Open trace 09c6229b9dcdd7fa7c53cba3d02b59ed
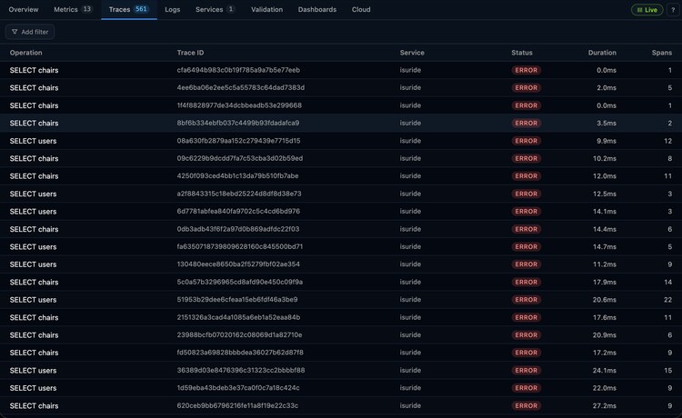Viewport: 682px width, 418px height. (x=240, y=159)
